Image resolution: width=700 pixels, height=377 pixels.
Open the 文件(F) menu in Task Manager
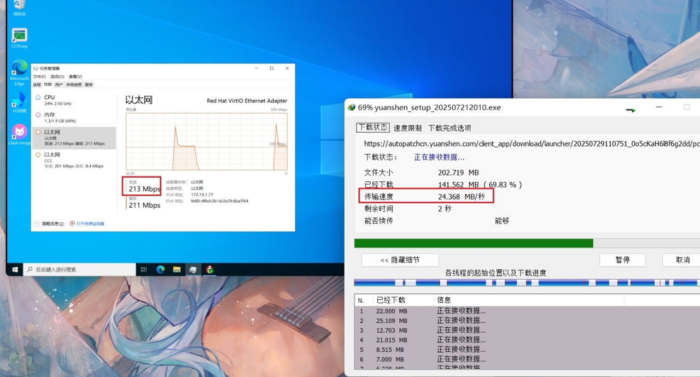point(39,76)
